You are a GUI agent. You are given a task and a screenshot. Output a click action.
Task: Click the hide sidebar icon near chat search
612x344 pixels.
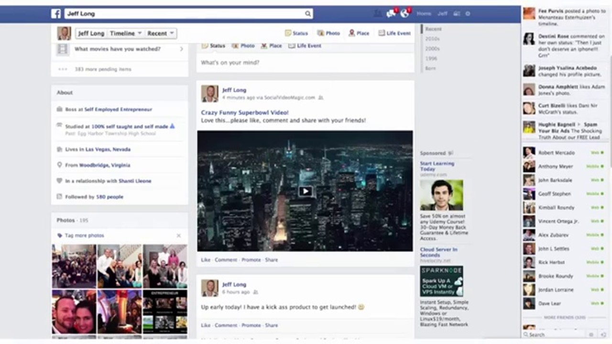tap(603, 335)
